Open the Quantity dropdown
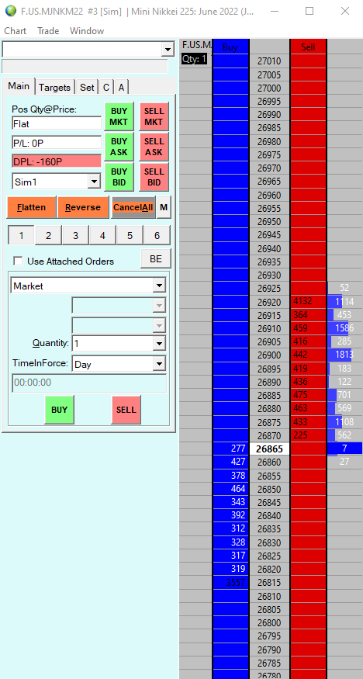The height and width of the screenshot is (679, 363). click(x=160, y=345)
